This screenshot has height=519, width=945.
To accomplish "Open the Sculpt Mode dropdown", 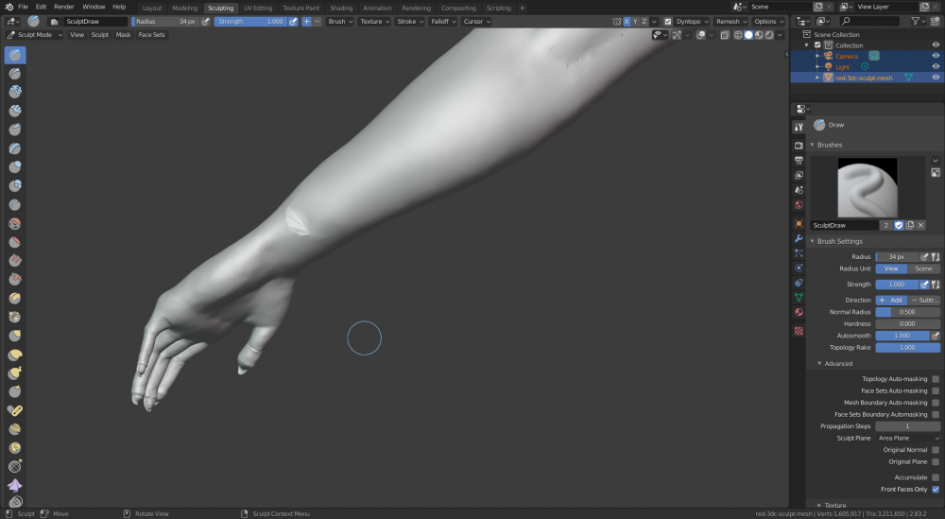I will pos(34,35).
